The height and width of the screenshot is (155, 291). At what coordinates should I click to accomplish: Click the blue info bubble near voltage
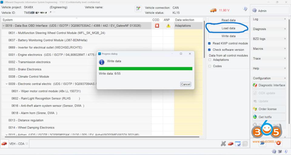(245, 9)
